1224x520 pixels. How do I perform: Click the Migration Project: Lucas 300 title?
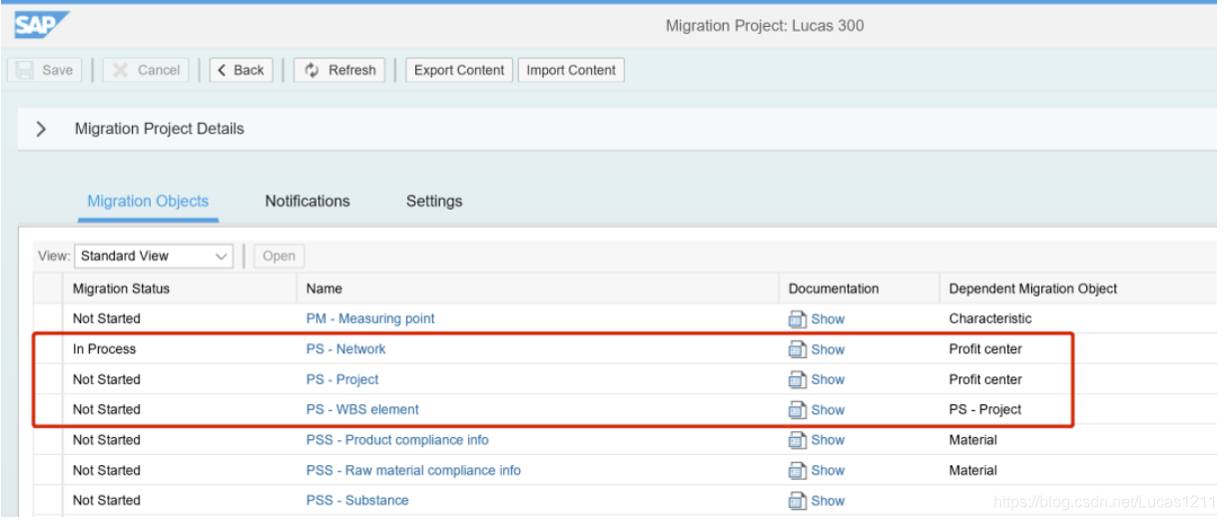[x=765, y=26]
